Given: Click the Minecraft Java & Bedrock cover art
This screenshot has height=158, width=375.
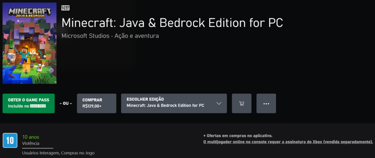Looking at the screenshot, I should pyautogui.click(x=29, y=43).
